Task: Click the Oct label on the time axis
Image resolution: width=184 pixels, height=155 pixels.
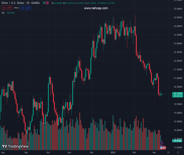Action: coord(48,153)
